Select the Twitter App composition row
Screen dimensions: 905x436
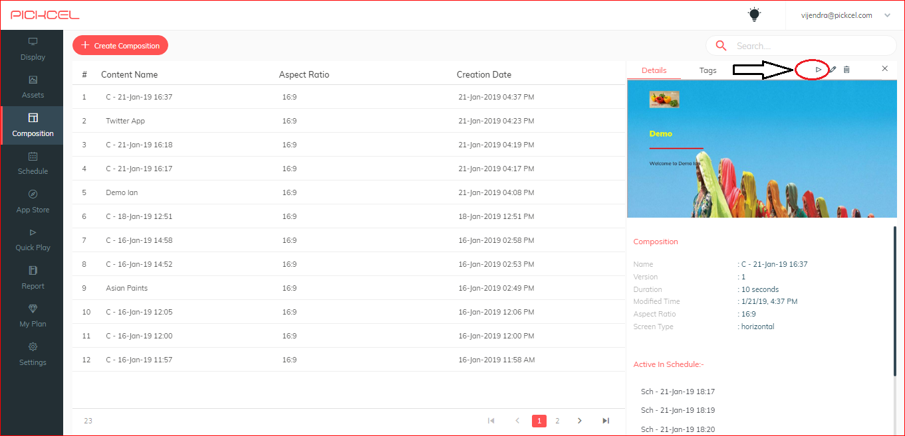click(348, 121)
